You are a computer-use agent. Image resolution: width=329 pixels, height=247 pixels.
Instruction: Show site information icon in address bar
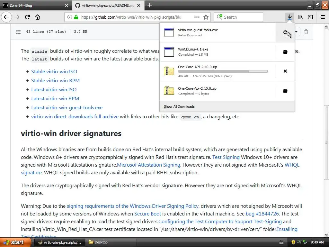point(69,17)
